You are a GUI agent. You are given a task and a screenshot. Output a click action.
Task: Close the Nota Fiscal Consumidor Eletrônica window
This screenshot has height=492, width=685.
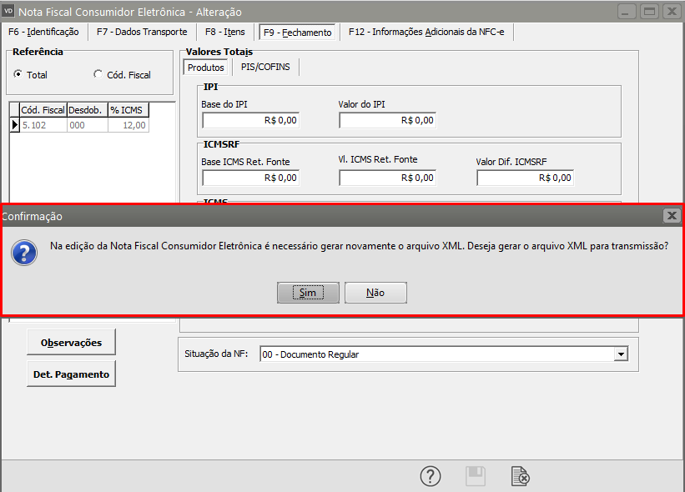tap(672, 12)
